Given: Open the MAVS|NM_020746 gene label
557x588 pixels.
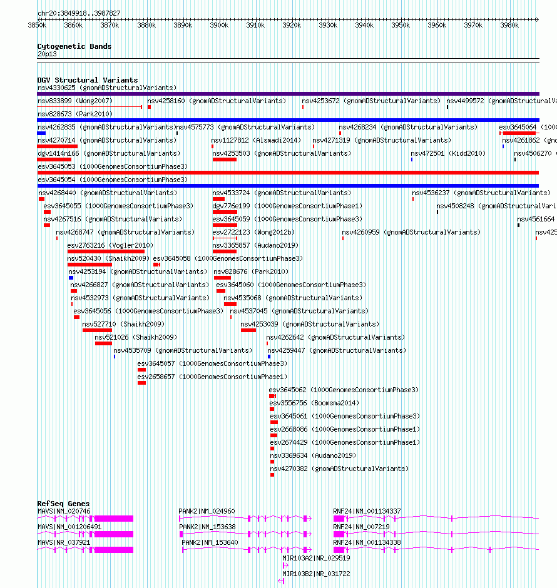Looking at the screenshot, I should [x=64, y=511].
